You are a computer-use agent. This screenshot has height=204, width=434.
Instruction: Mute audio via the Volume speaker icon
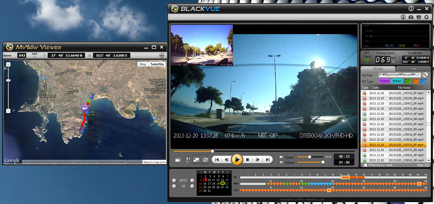[x=281, y=162]
